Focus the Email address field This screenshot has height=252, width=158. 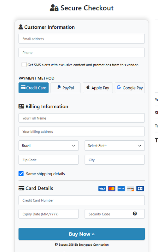pos(82,39)
